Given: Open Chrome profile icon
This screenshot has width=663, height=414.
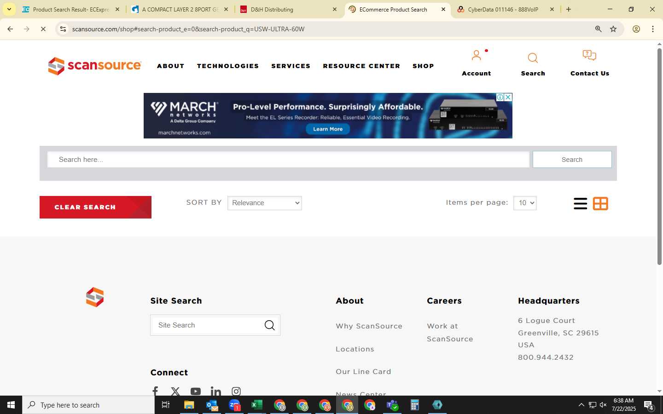Looking at the screenshot, I should tap(636, 29).
